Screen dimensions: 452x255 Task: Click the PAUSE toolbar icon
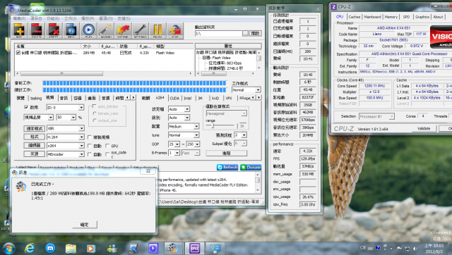157,31
